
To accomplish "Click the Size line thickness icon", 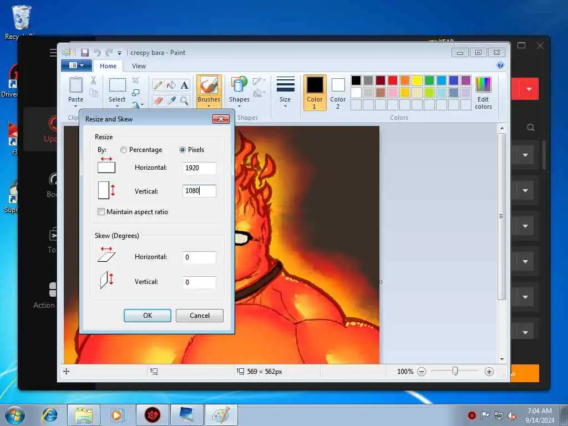I will click(x=286, y=84).
